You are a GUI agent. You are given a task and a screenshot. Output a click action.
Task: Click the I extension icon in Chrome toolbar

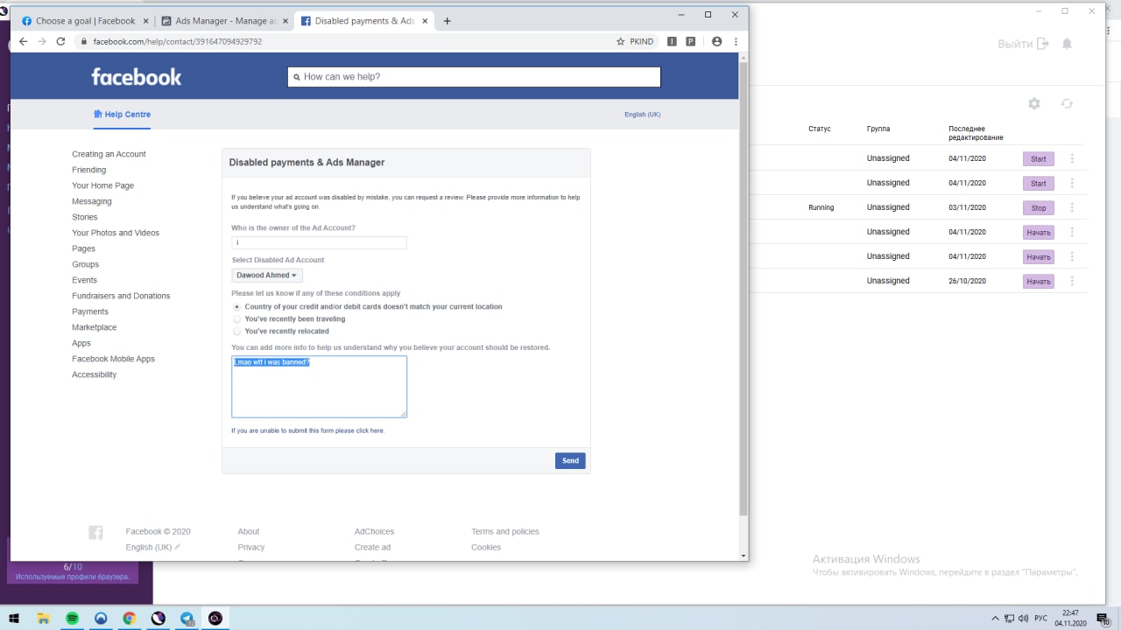[x=672, y=41]
